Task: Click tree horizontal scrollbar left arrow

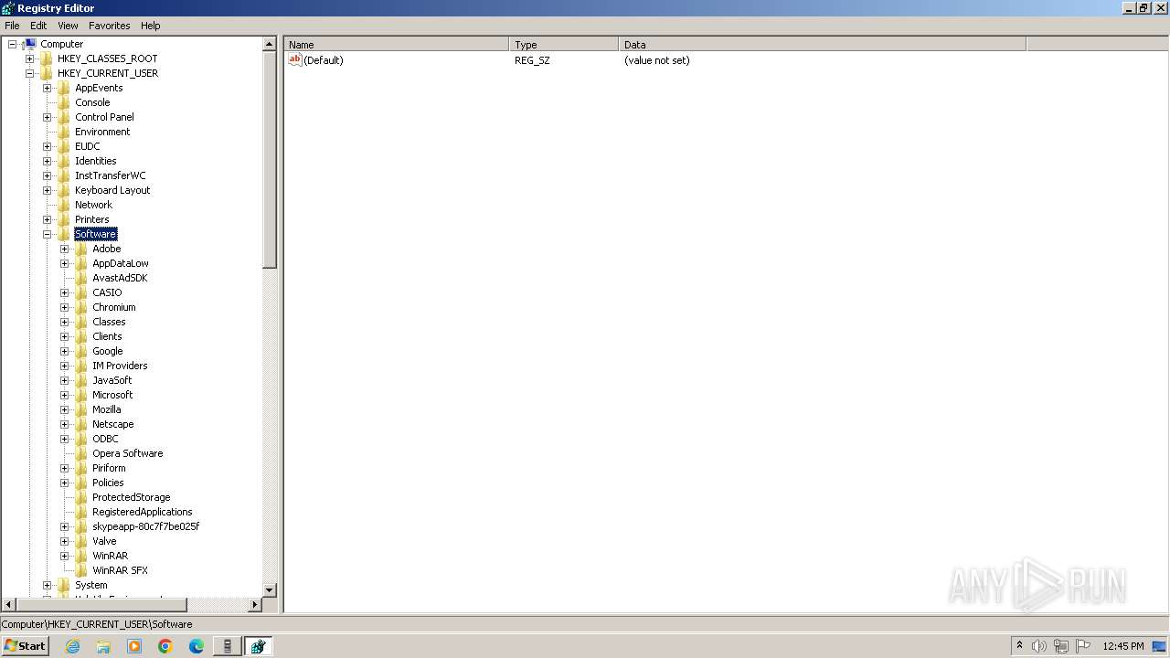Action: point(8,604)
